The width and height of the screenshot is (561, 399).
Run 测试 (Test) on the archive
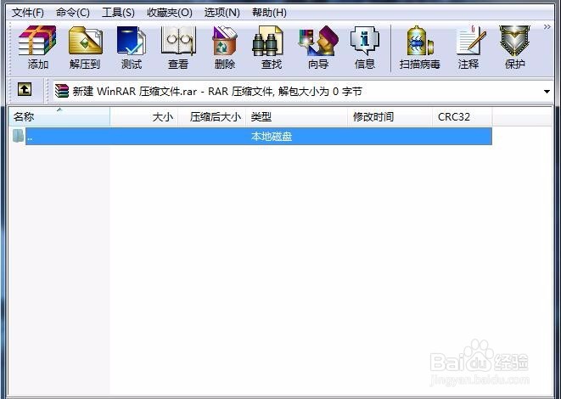point(132,48)
